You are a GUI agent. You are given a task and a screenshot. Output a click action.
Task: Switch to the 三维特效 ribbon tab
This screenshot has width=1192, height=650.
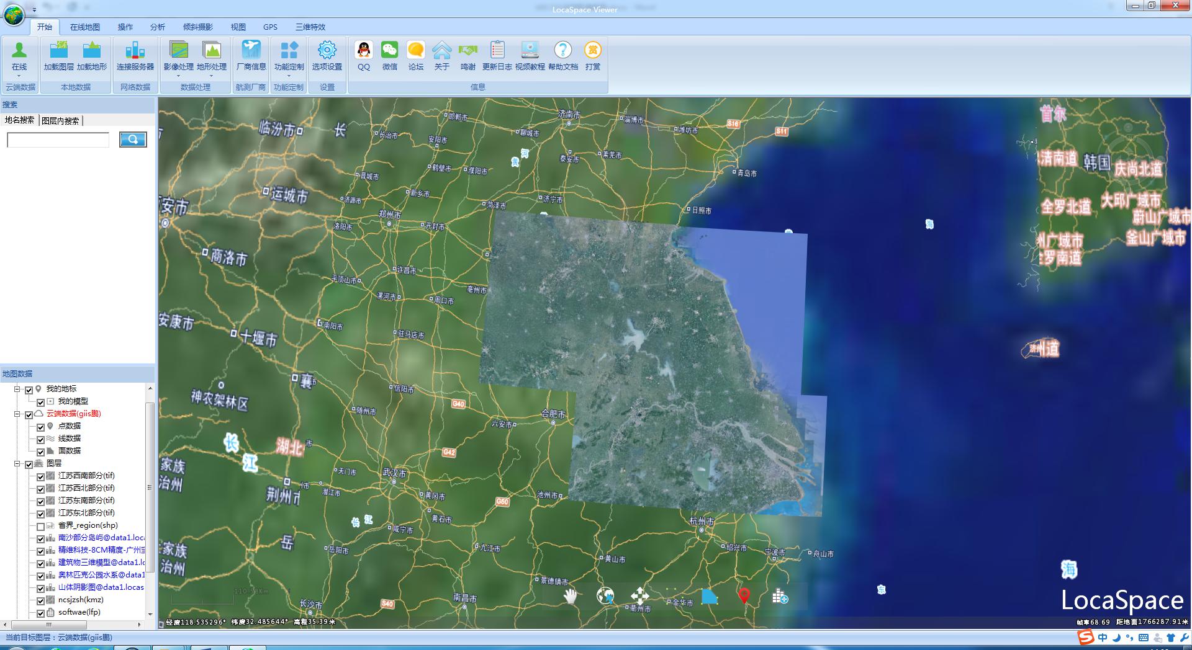[310, 27]
